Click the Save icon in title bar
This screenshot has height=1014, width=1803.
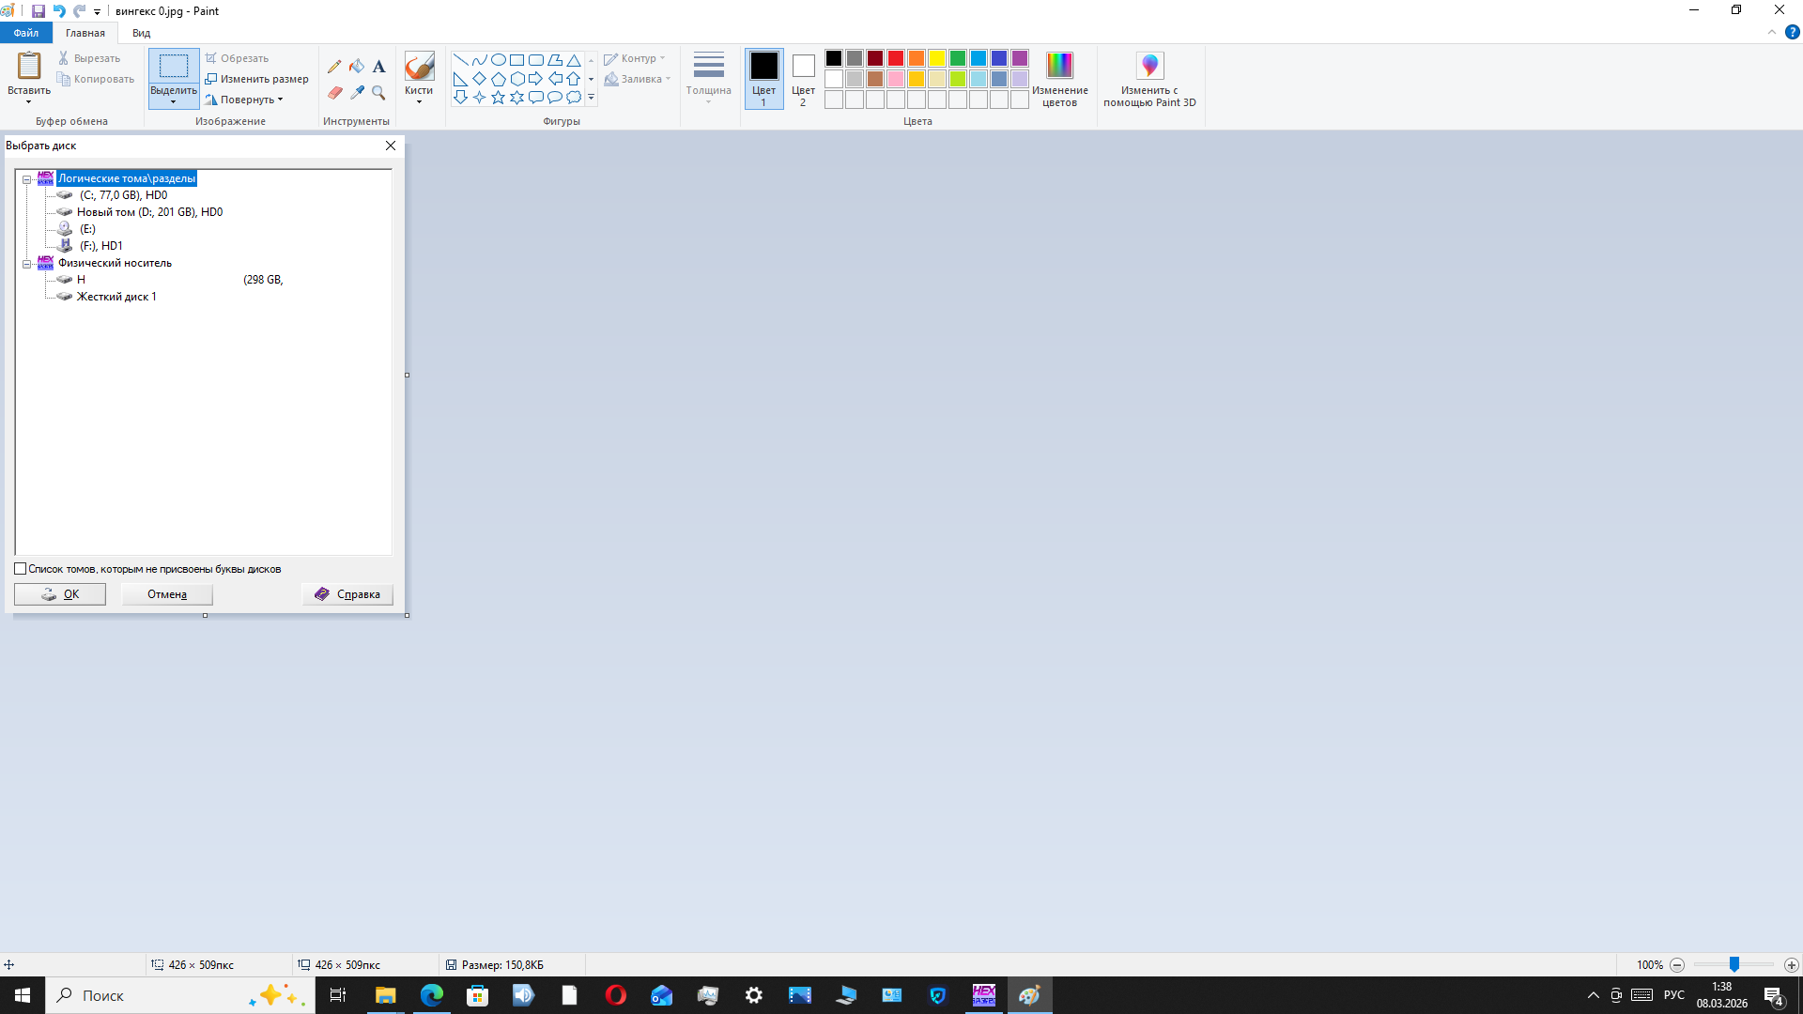tap(39, 11)
